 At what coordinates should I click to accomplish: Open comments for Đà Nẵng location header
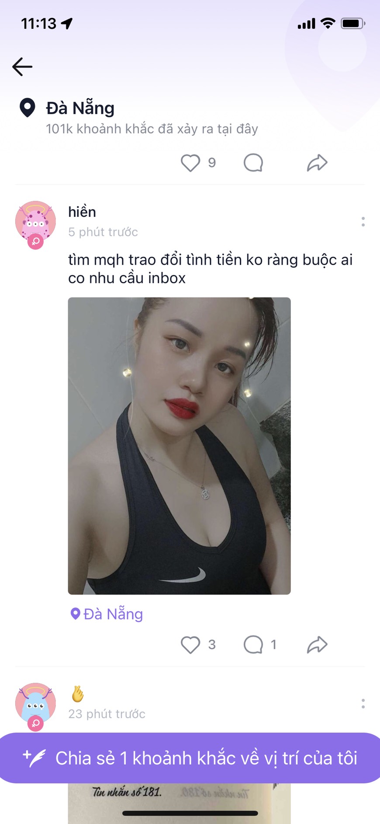[253, 163]
